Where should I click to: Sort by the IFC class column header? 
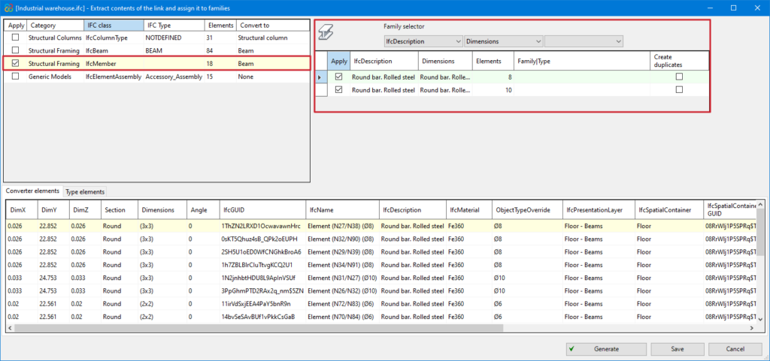(114, 26)
